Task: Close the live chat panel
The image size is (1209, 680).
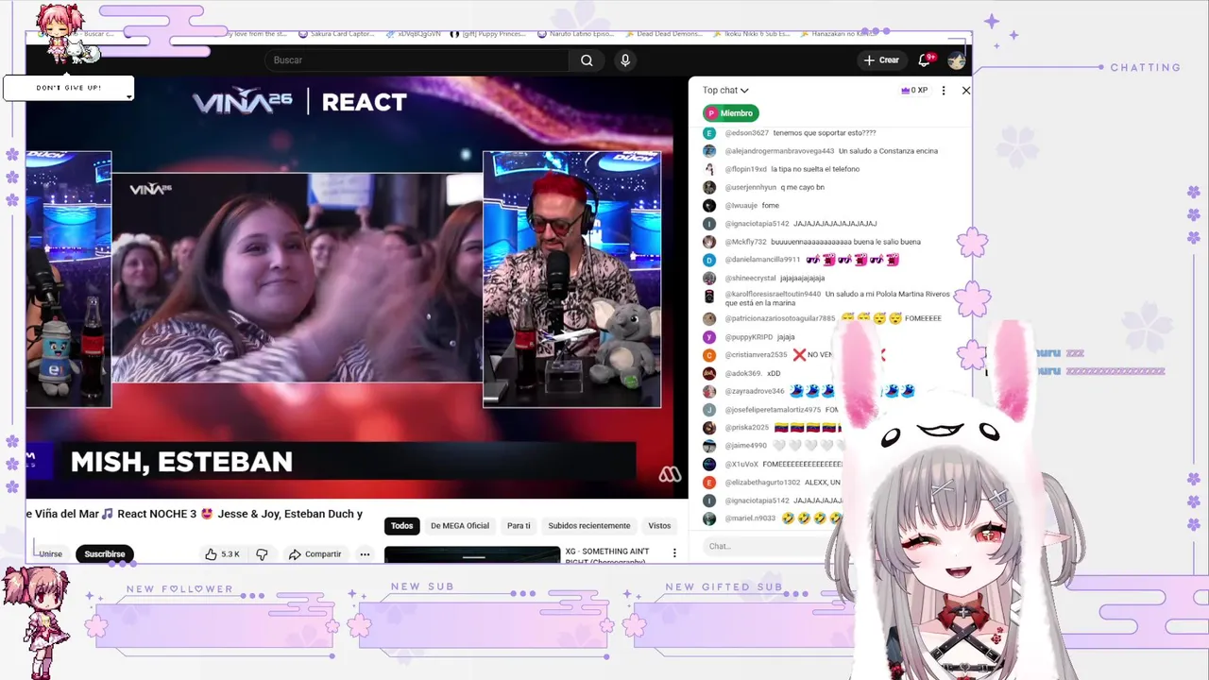Action: tap(965, 91)
